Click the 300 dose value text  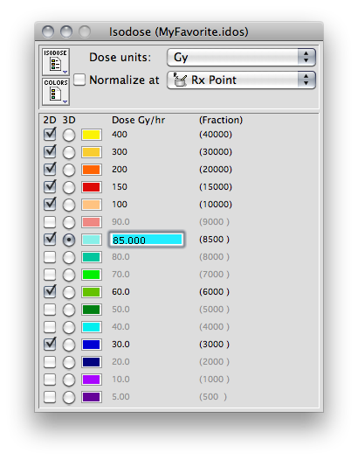[120, 152]
